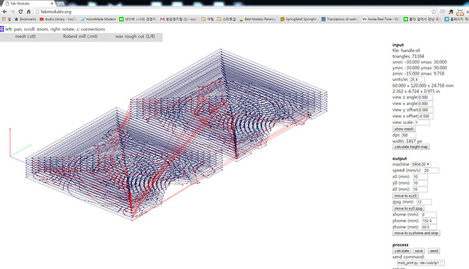Click the yhome (mm) field
This screenshot has height=269, width=469.
pyautogui.click(x=429, y=221)
